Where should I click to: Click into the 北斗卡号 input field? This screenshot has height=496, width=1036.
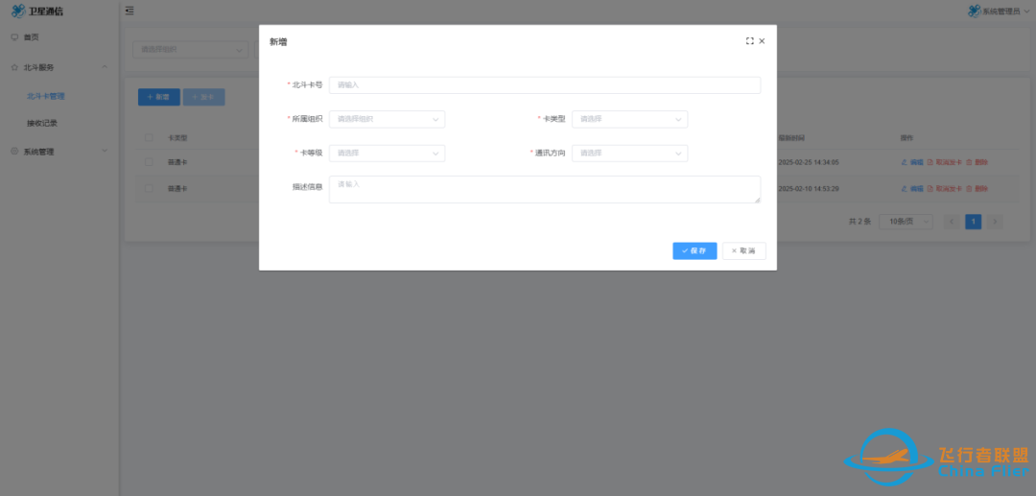click(544, 85)
